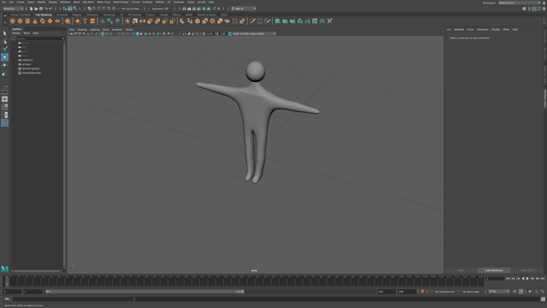Open the No Anim Layer dropdown
This screenshot has width=547, height=308.
pos(471,292)
